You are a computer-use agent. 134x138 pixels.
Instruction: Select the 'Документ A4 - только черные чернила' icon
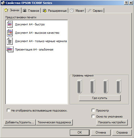pyautogui.click(x=10, y=41)
